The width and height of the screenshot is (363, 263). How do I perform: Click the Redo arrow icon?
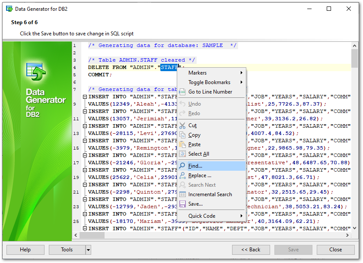pyautogui.click(x=182, y=113)
